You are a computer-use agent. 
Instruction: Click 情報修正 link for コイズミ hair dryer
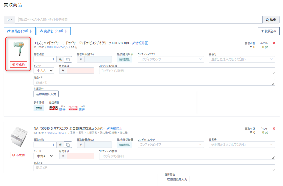click(x=140, y=43)
